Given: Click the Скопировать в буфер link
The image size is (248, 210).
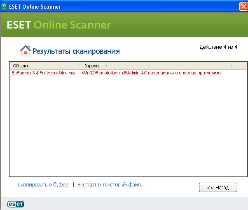Looking at the screenshot, I should tap(43, 185).
